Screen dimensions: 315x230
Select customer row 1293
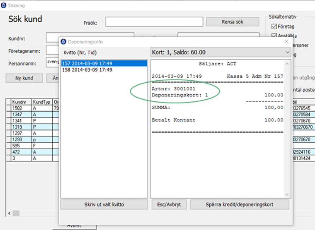pyautogui.click(x=33, y=139)
